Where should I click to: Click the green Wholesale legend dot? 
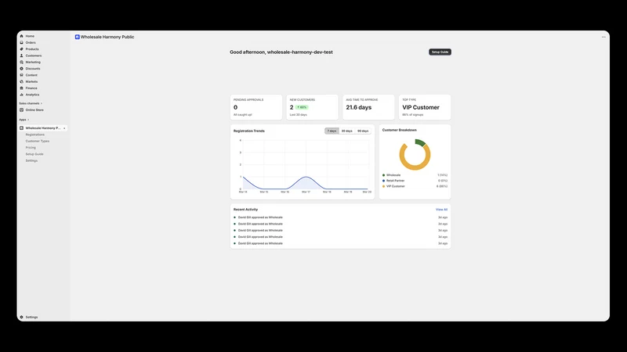click(x=383, y=175)
